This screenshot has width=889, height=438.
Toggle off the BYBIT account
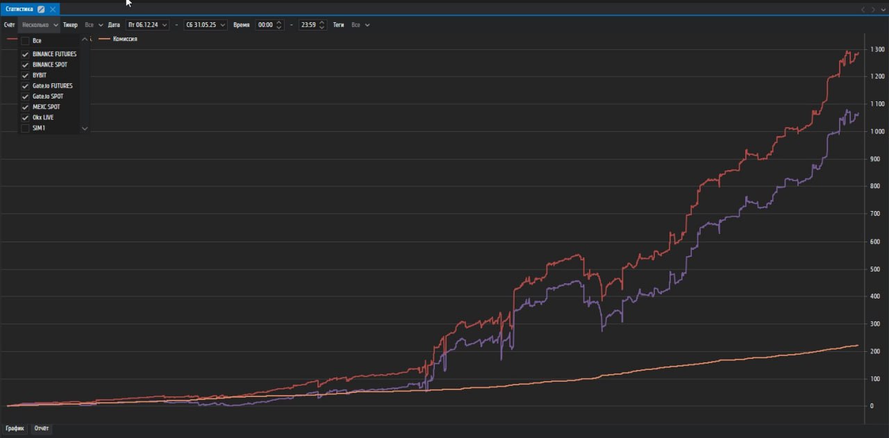[26, 75]
